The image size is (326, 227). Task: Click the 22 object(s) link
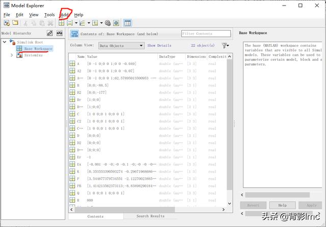203,45
